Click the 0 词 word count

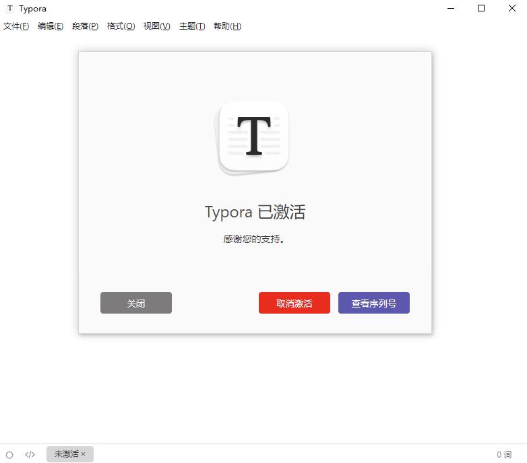504,455
